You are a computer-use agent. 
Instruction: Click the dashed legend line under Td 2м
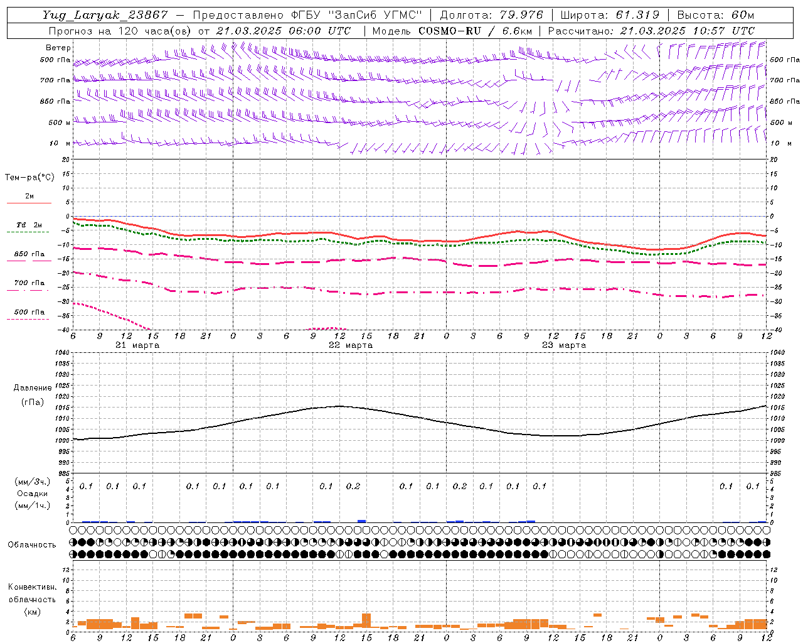click(x=28, y=232)
